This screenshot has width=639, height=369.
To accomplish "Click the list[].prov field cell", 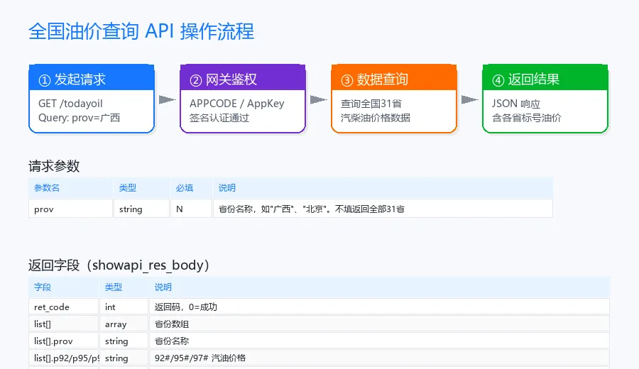I will pos(64,341).
